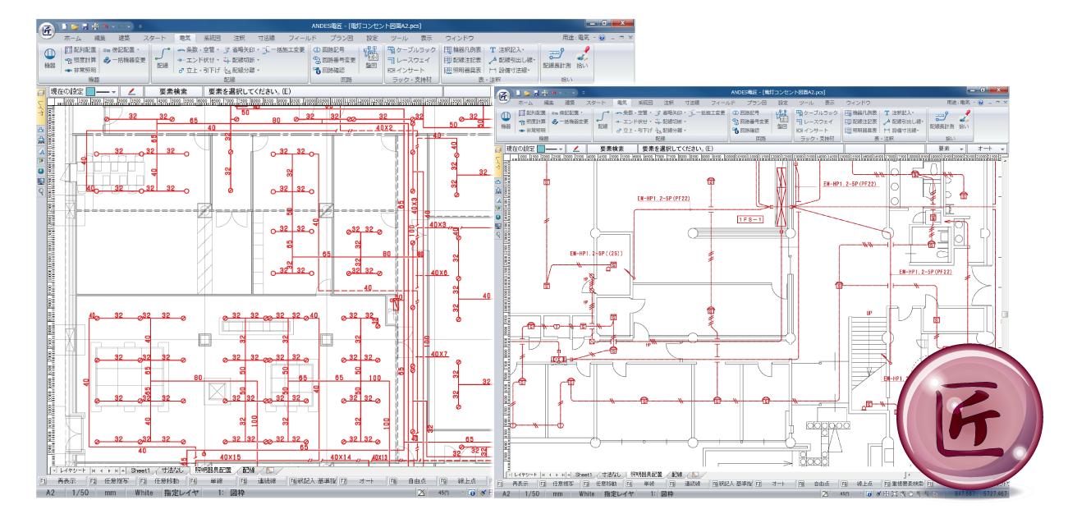Open 配線引出し線 dropdown in left window ribbon
This screenshot has height=514, width=1068.
point(511,60)
